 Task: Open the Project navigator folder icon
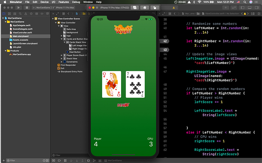[x=4, y=14]
